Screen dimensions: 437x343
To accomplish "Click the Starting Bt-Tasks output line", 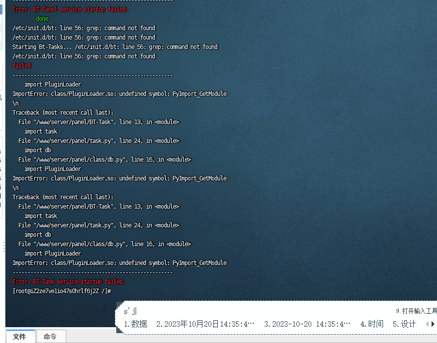I will click(x=115, y=47).
